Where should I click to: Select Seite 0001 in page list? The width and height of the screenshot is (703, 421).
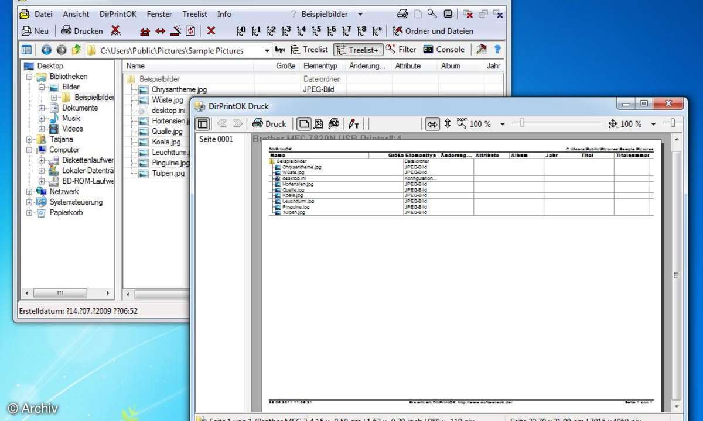click(216, 139)
